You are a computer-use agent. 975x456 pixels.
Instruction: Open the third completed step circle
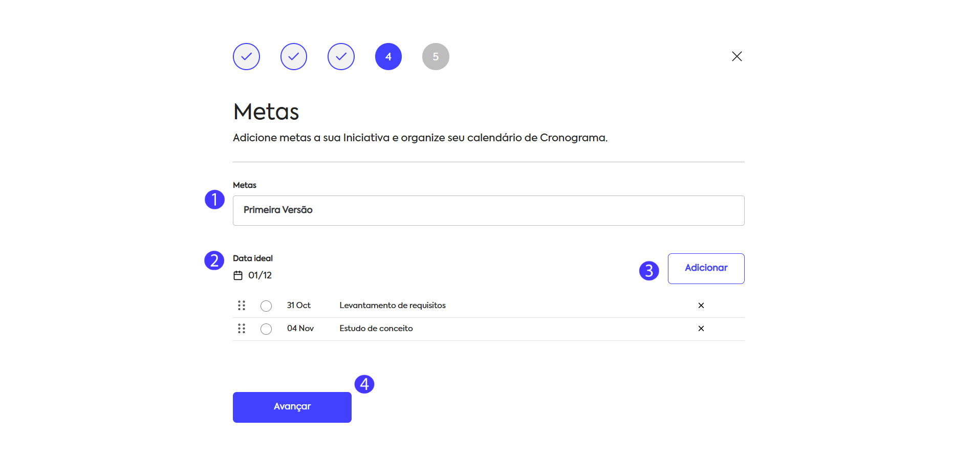[x=341, y=57]
